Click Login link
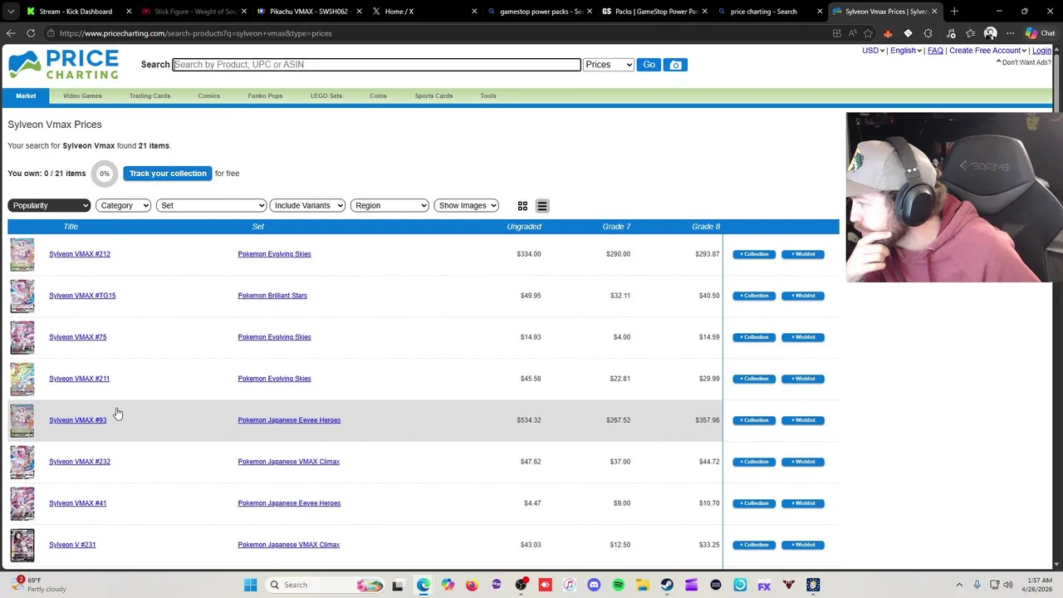Image resolution: width=1063 pixels, height=598 pixels. (1041, 51)
